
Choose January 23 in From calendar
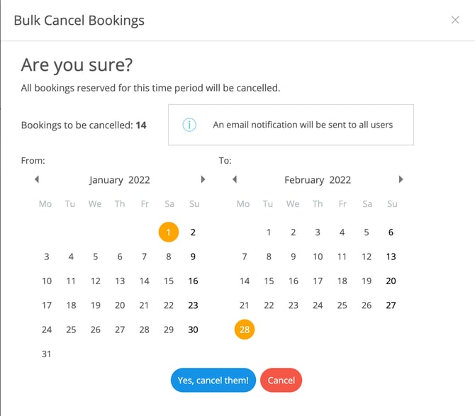point(193,305)
